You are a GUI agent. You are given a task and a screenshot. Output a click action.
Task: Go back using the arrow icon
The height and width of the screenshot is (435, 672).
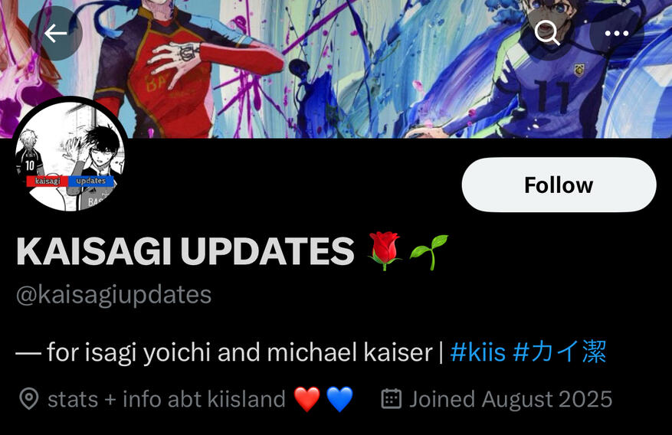tap(55, 34)
